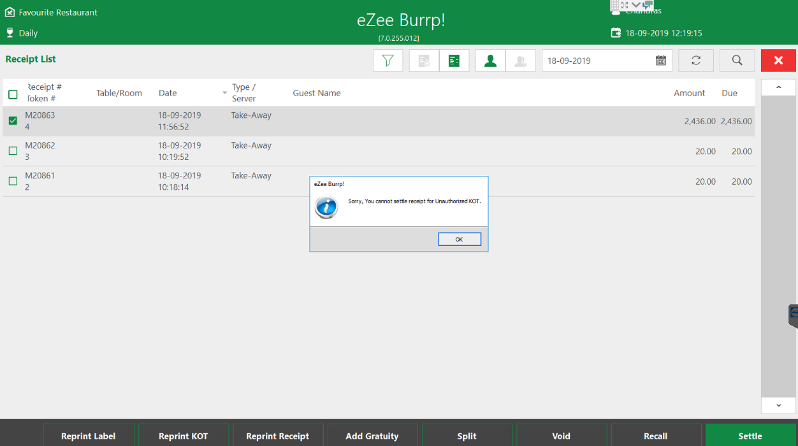Click receipt number M20861
798x446 pixels.
tap(40, 175)
